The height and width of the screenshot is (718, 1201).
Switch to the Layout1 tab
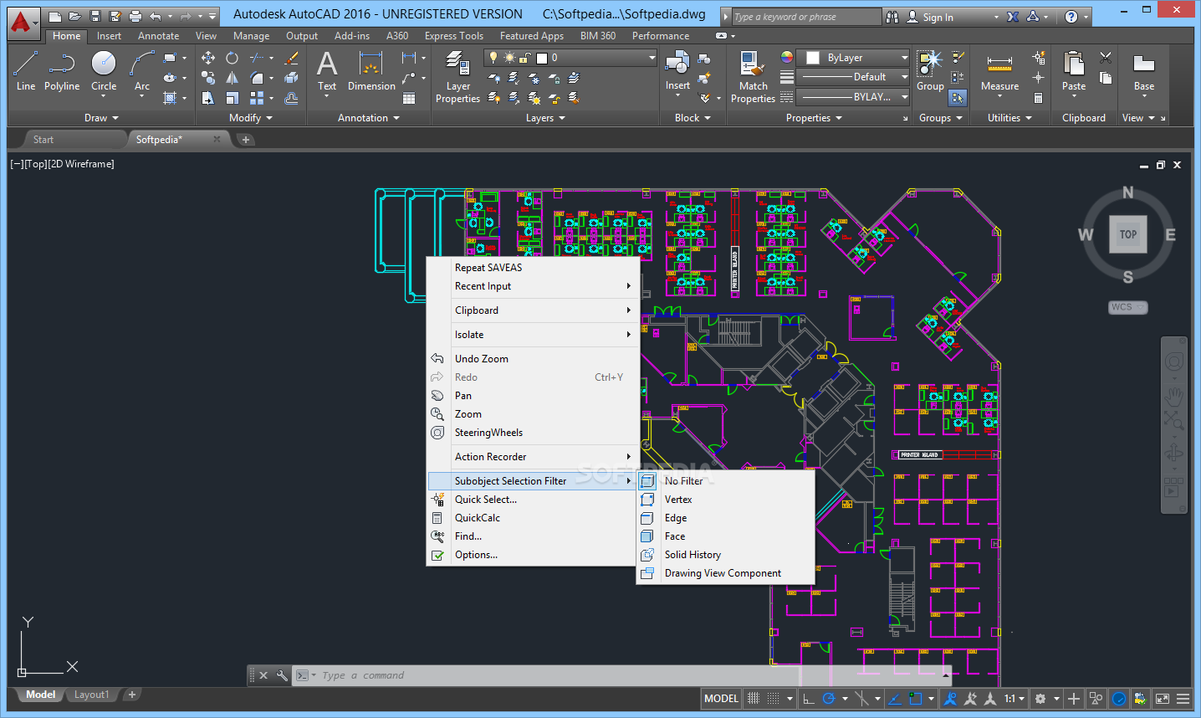tap(92, 695)
